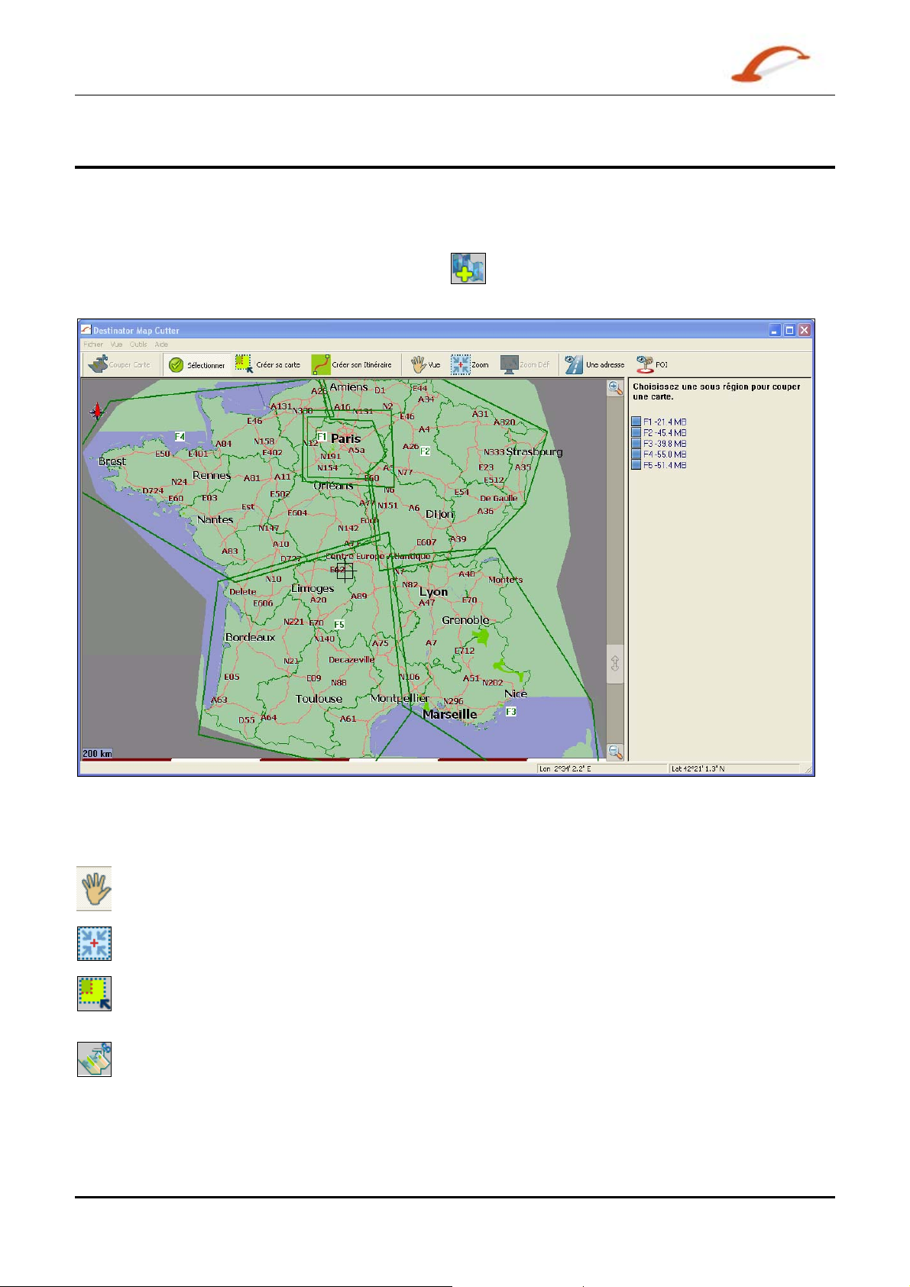Click Strasbourg on the map
This screenshot has height=1287, width=910.
point(534,451)
